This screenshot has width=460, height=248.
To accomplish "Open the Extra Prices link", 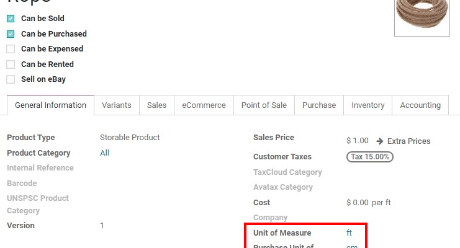I will pos(408,141).
